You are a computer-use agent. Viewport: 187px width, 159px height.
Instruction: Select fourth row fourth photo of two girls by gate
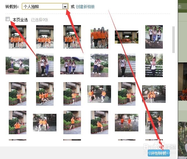[x=99, y=123]
